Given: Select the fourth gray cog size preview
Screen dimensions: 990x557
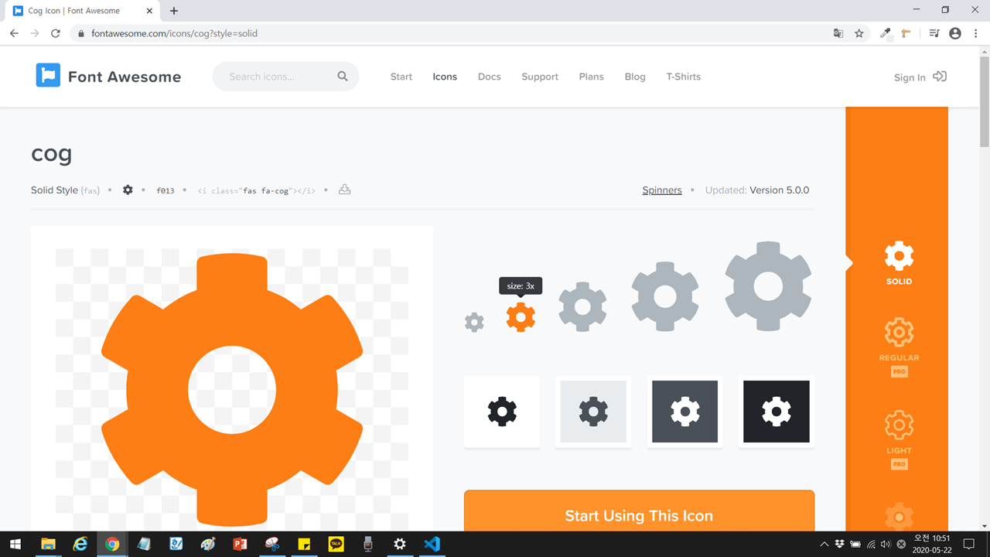Looking at the screenshot, I should 665,296.
